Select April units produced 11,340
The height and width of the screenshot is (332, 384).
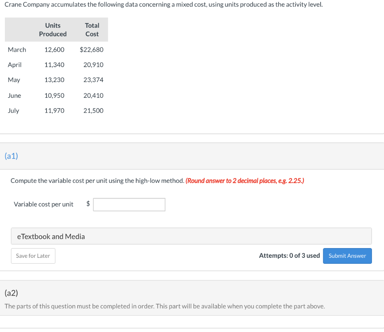coord(54,65)
